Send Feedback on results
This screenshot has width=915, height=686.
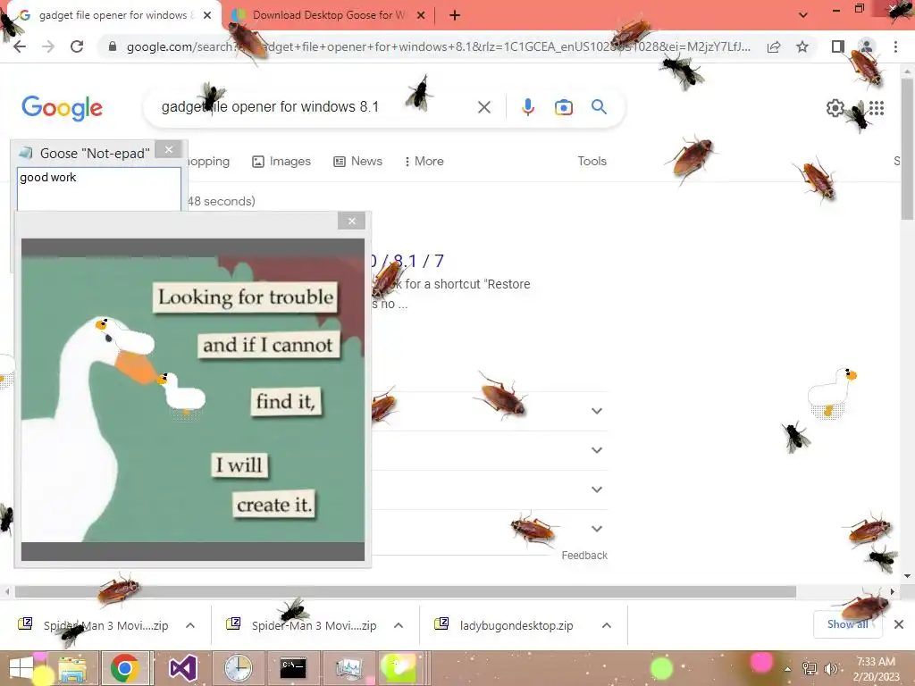[x=584, y=556]
